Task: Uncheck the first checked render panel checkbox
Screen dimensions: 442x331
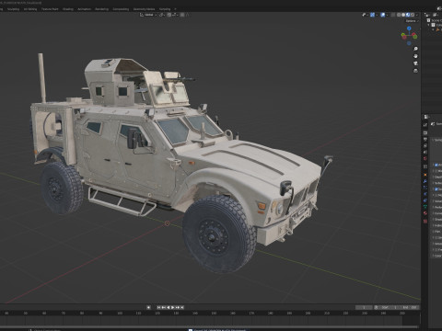Action: [436, 165]
